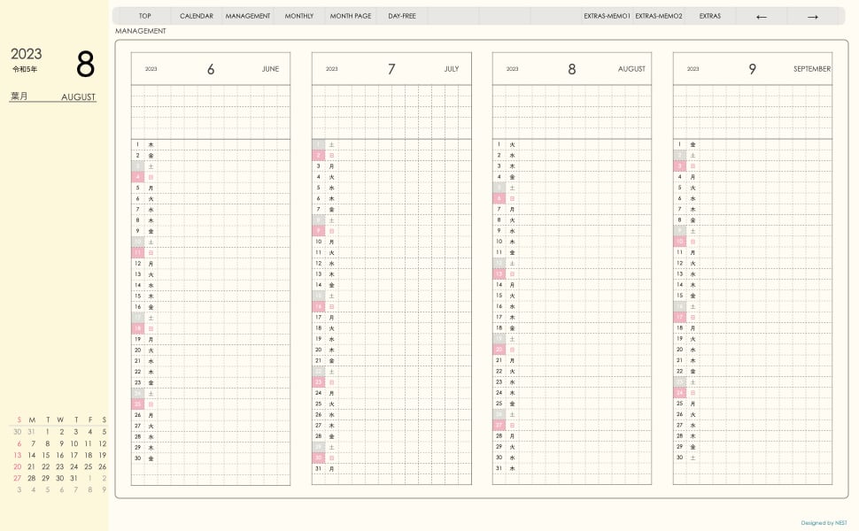This screenshot has height=531, width=859.
Task: Click the SEPTEMBER month header number 9
Action: [x=752, y=69]
